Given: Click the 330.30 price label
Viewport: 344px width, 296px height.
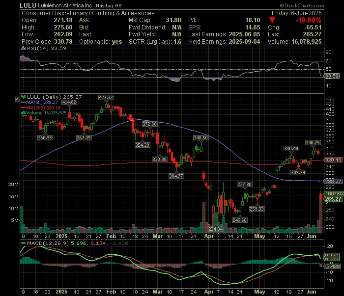Looking at the screenshot, I should (160, 159).
